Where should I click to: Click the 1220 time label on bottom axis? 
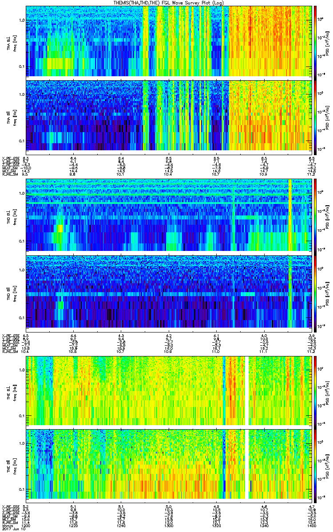tap(74, 525)
